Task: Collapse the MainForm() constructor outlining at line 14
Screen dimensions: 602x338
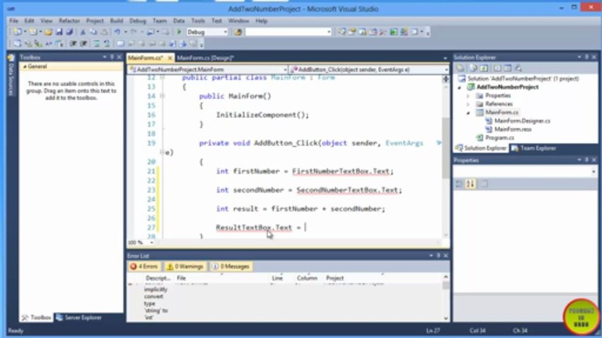Action: (x=162, y=96)
